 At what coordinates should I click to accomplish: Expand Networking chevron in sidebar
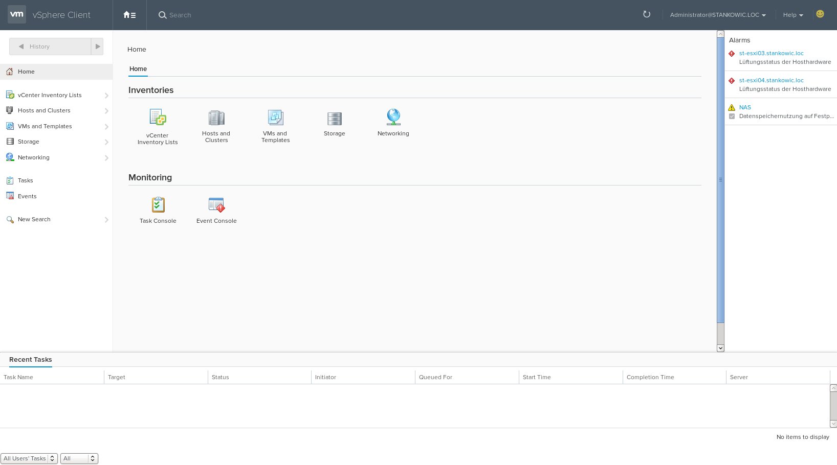106,158
